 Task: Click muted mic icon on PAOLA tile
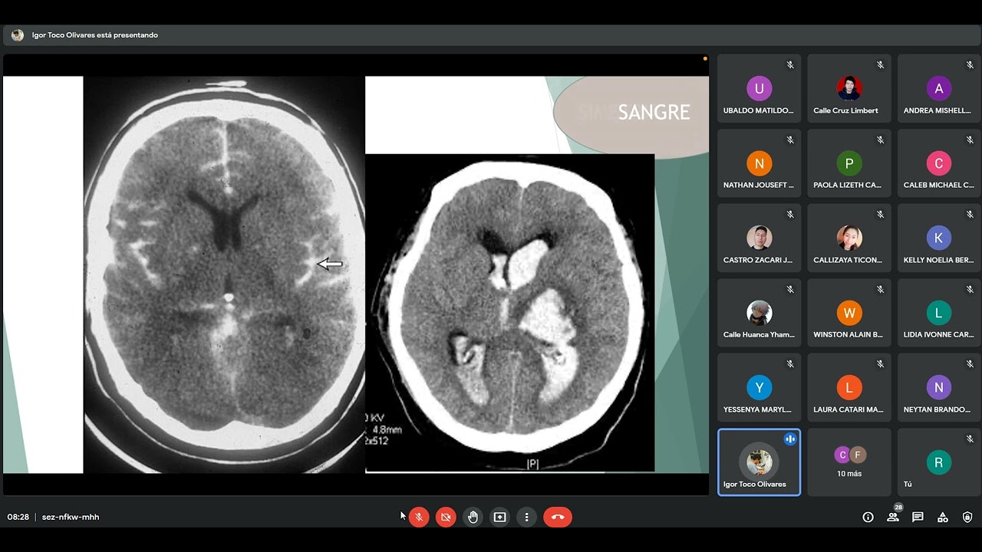point(880,140)
